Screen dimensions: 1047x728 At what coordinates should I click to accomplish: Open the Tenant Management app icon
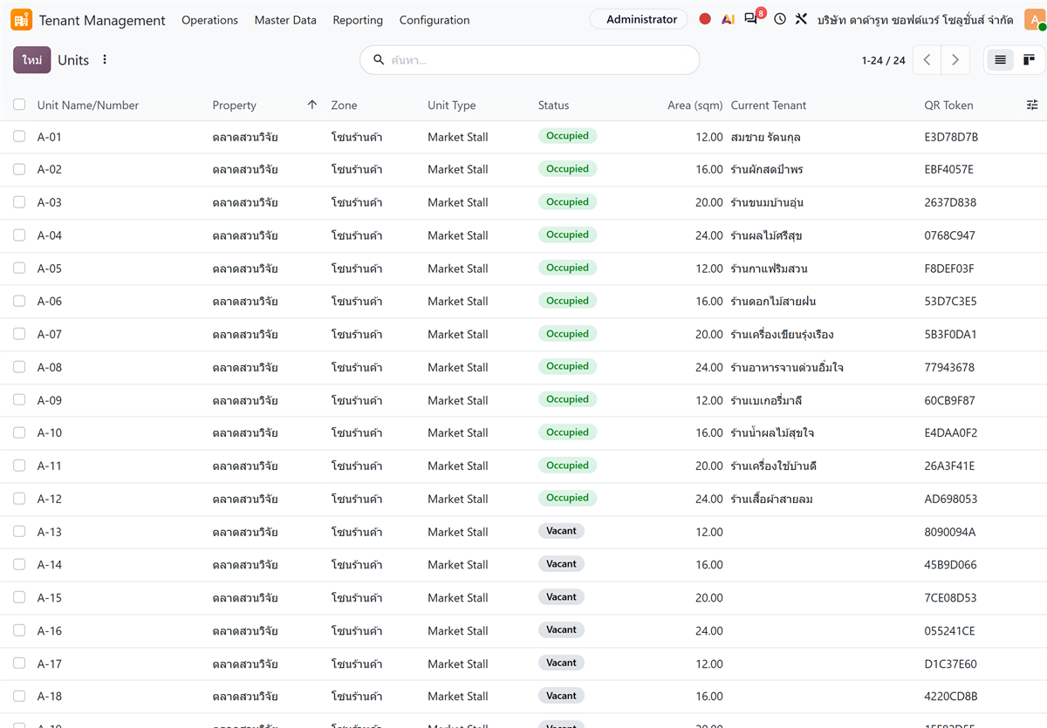point(21,19)
